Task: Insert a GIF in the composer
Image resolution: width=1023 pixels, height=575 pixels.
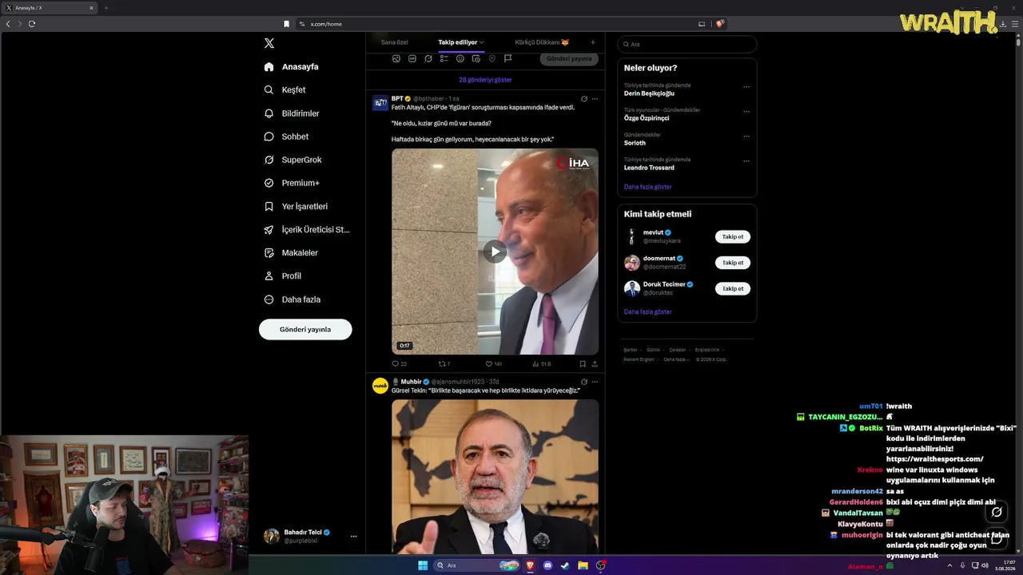Action: coord(412,58)
